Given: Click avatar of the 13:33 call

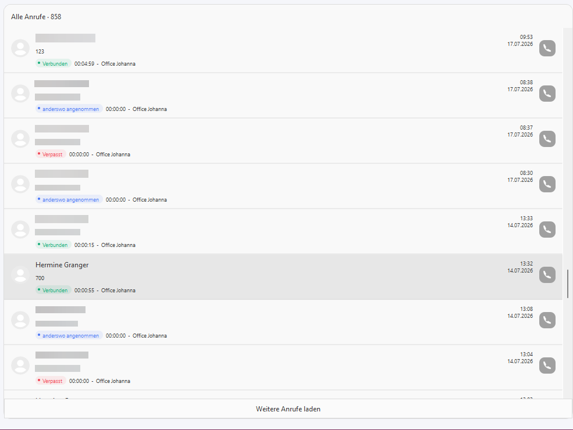Looking at the screenshot, I should (20, 229).
